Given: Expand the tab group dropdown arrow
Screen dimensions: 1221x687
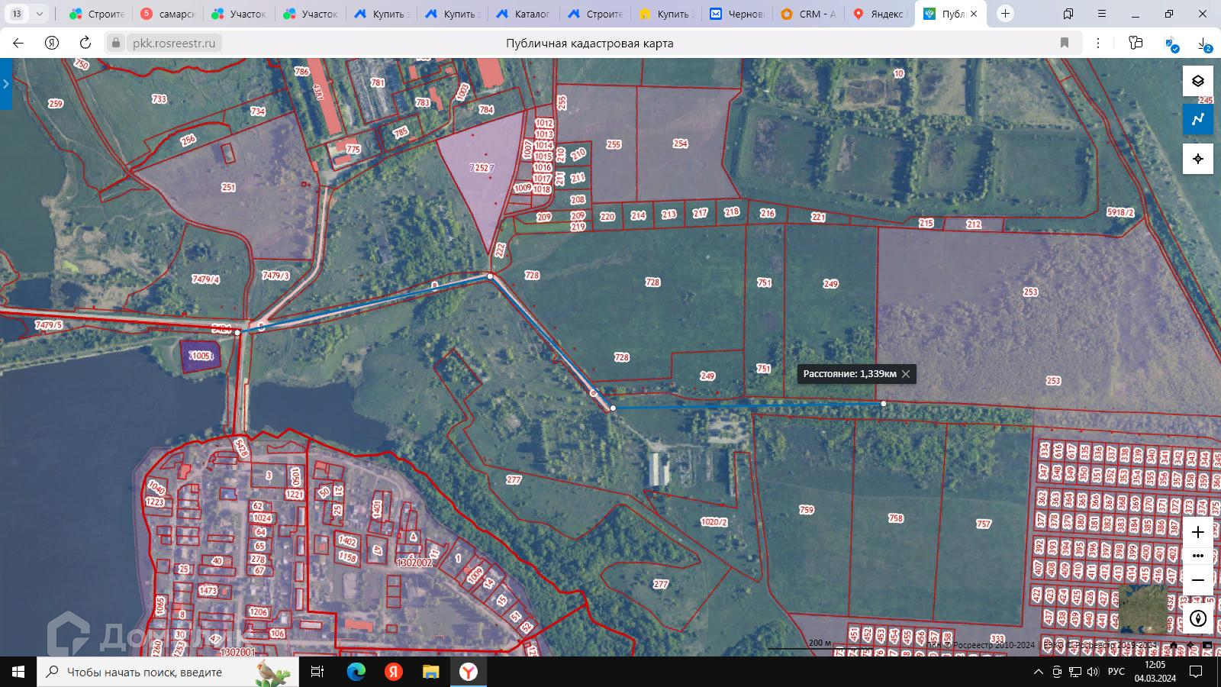Looking at the screenshot, I should pos(40,14).
